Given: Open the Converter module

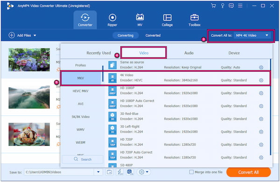Looking at the screenshot, I should [x=85, y=20].
